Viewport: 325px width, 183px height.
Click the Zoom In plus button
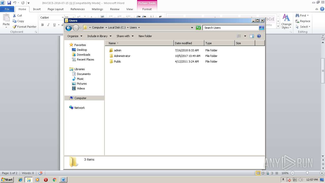pos(322,173)
